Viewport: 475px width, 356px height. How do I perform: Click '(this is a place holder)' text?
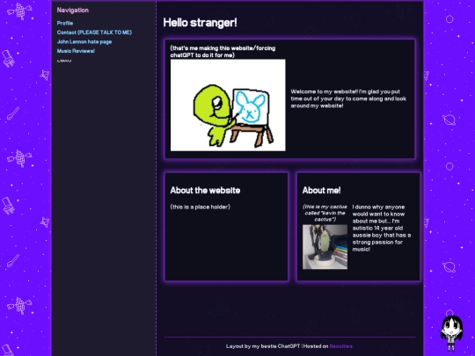(200, 207)
